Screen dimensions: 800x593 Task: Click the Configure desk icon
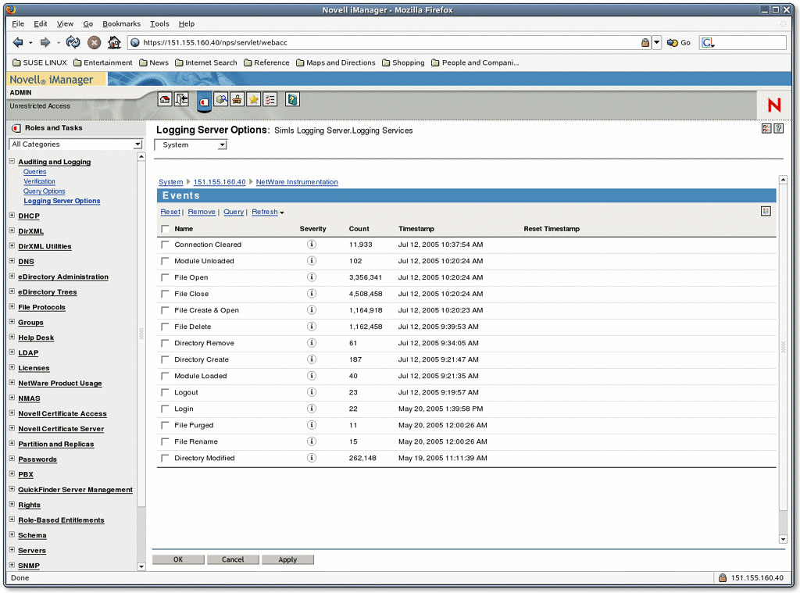(237, 99)
